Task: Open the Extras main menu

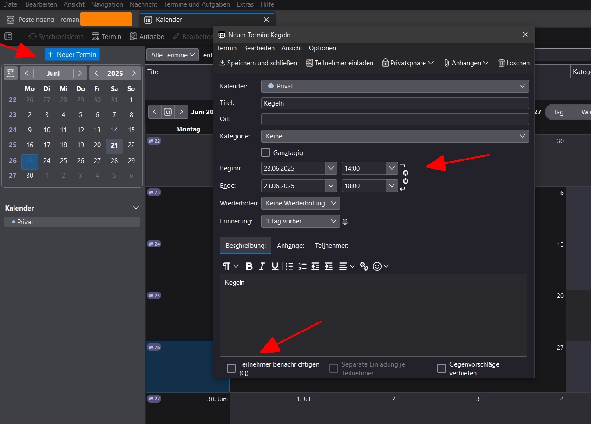Action: [245, 4]
